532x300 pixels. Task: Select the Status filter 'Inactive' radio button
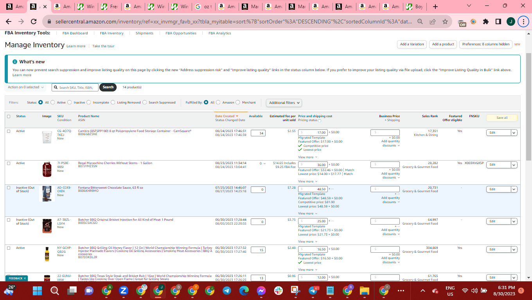pos(69,102)
